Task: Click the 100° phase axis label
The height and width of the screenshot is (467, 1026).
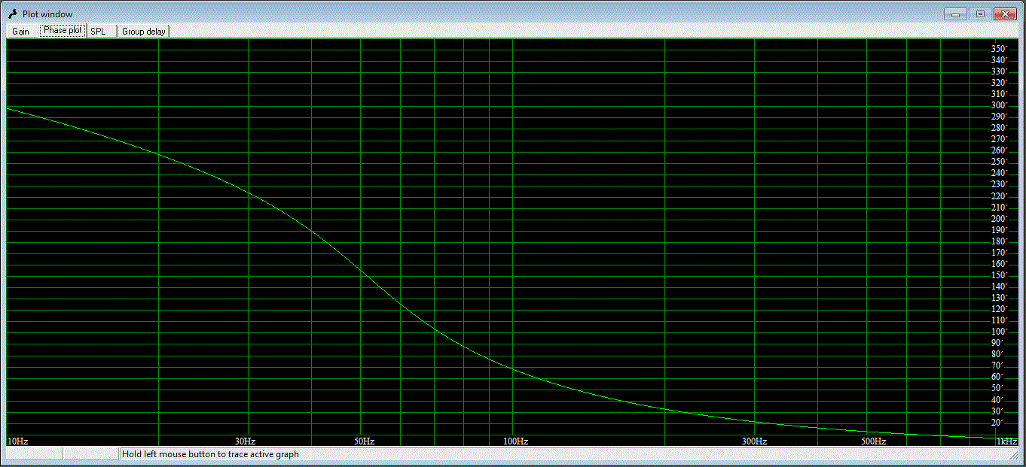Action: 999,332
